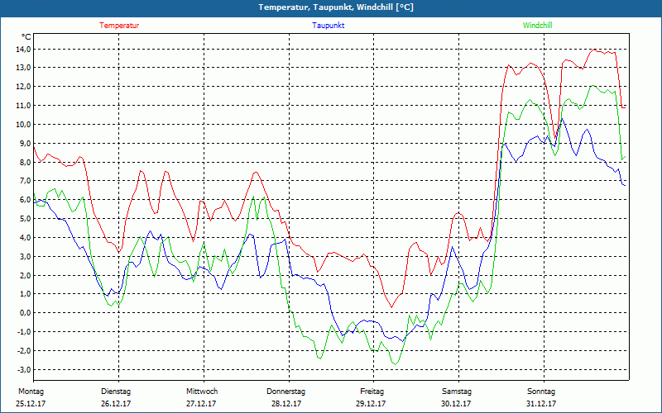Click the Donnerstag day label
This screenshot has height=413, width=662.
pos(285,392)
